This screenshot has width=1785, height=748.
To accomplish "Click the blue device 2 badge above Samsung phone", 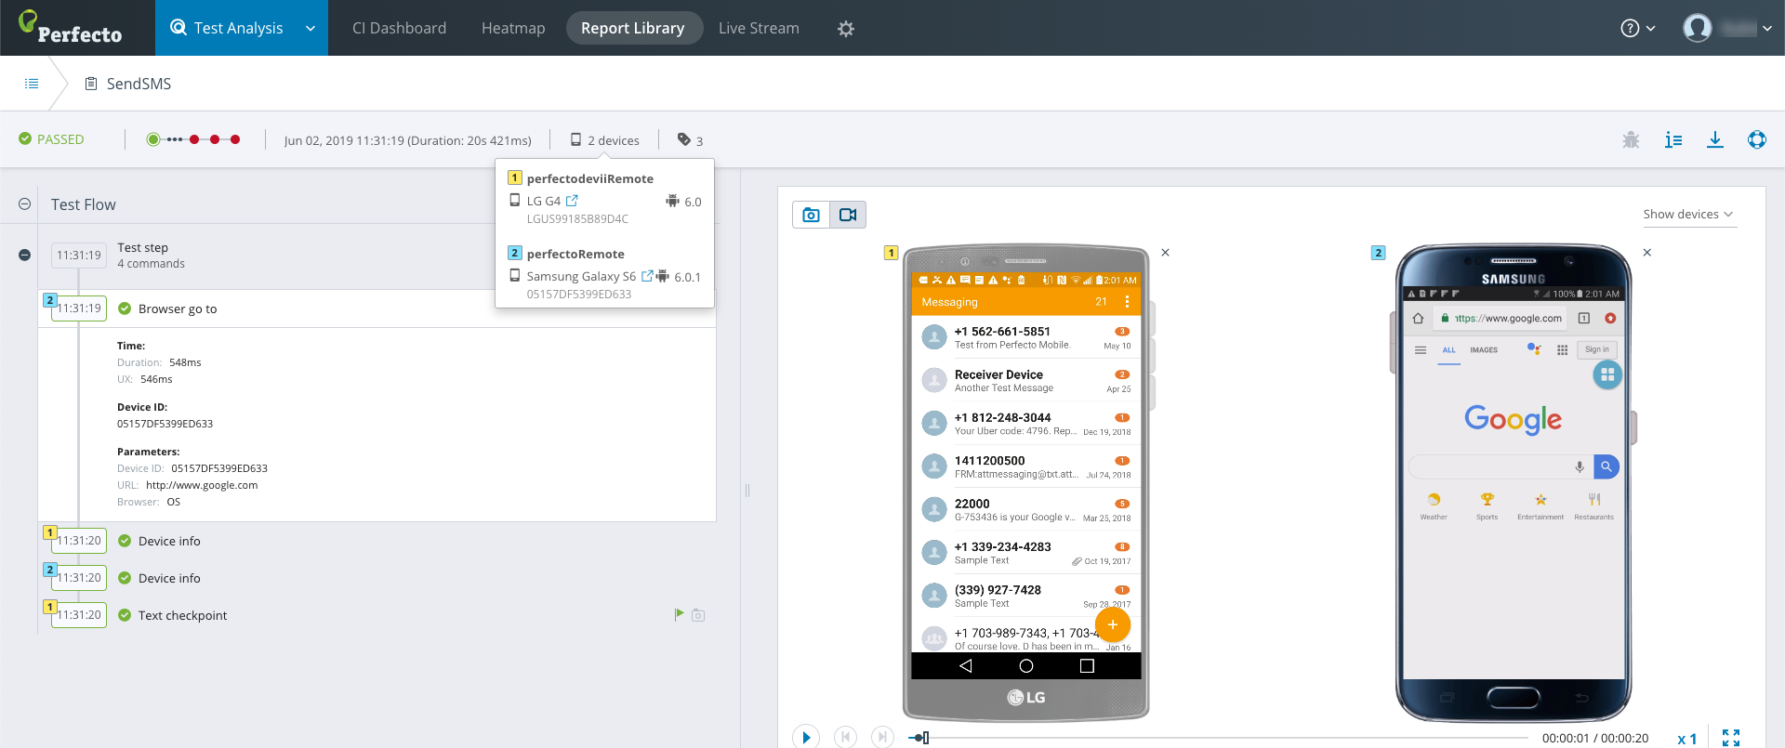I will (1379, 253).
